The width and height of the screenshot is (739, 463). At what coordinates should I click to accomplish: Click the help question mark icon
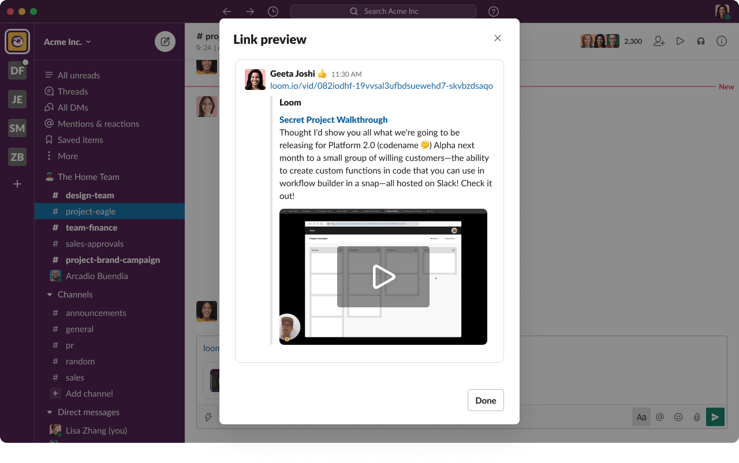[x=494, y=12]
